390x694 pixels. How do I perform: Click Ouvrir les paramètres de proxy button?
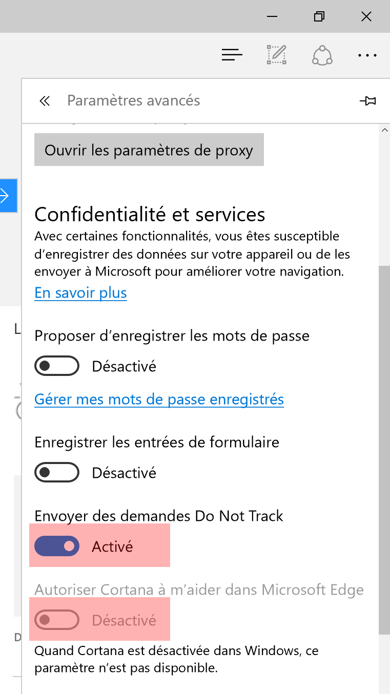coord(149,150)
